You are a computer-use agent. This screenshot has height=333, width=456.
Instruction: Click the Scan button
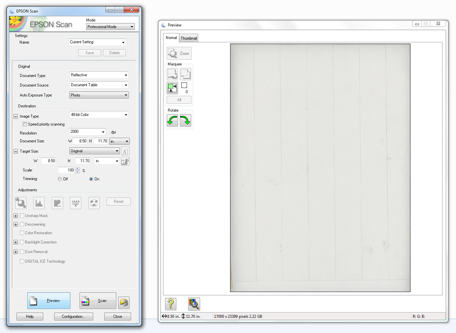coord(98,301)
